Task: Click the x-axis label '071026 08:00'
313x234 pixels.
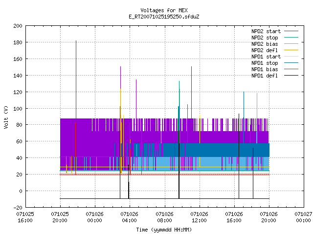Action: (x=164, y=217)
